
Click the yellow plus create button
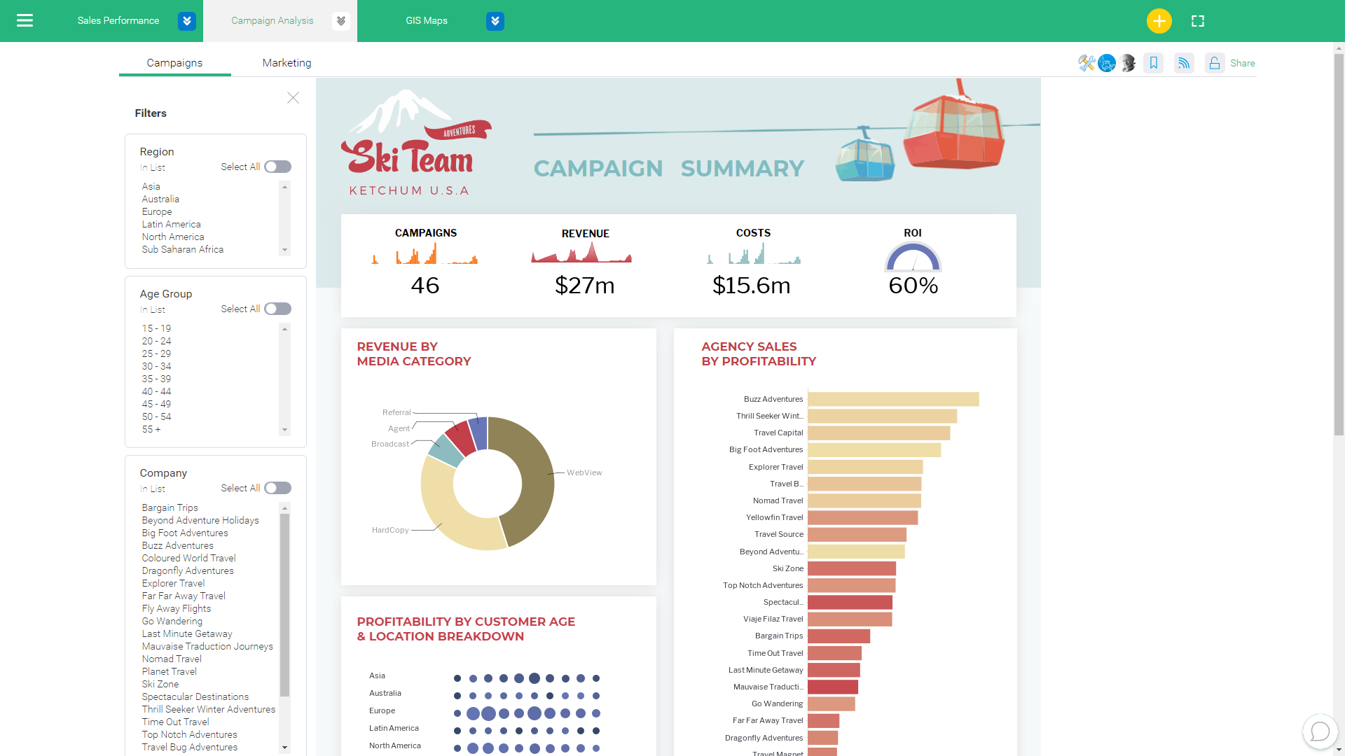[1159, 21]
